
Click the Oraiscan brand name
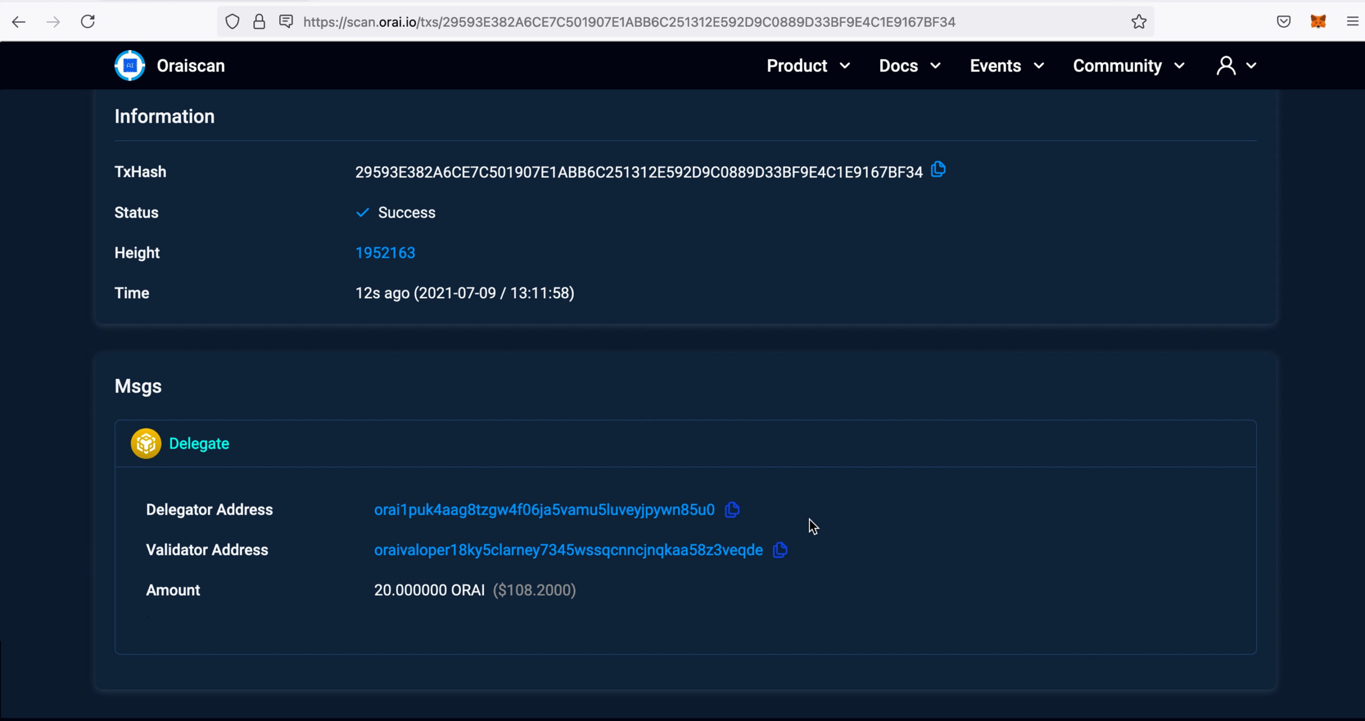pos(190,66)
